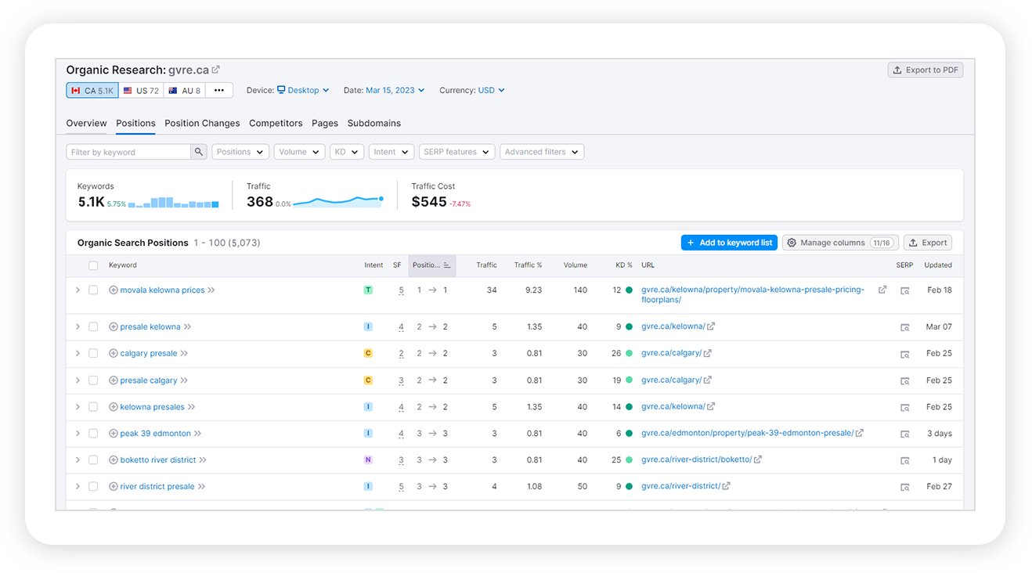Toggle select-all checkbox in table header
1032x573 pixels.
[93, 265]
